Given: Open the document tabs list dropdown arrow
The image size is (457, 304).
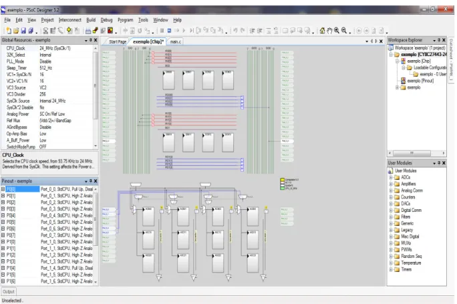Looking at the screenshot, I should point(367,41).
